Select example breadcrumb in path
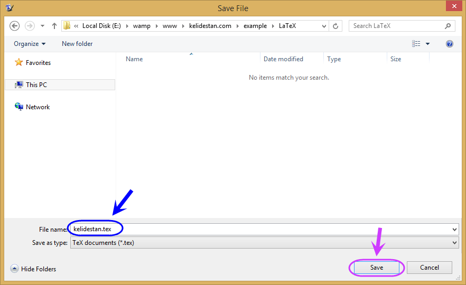 (x=255, y=26)
